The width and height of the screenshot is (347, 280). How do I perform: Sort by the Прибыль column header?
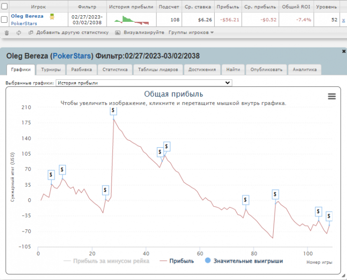228,7
